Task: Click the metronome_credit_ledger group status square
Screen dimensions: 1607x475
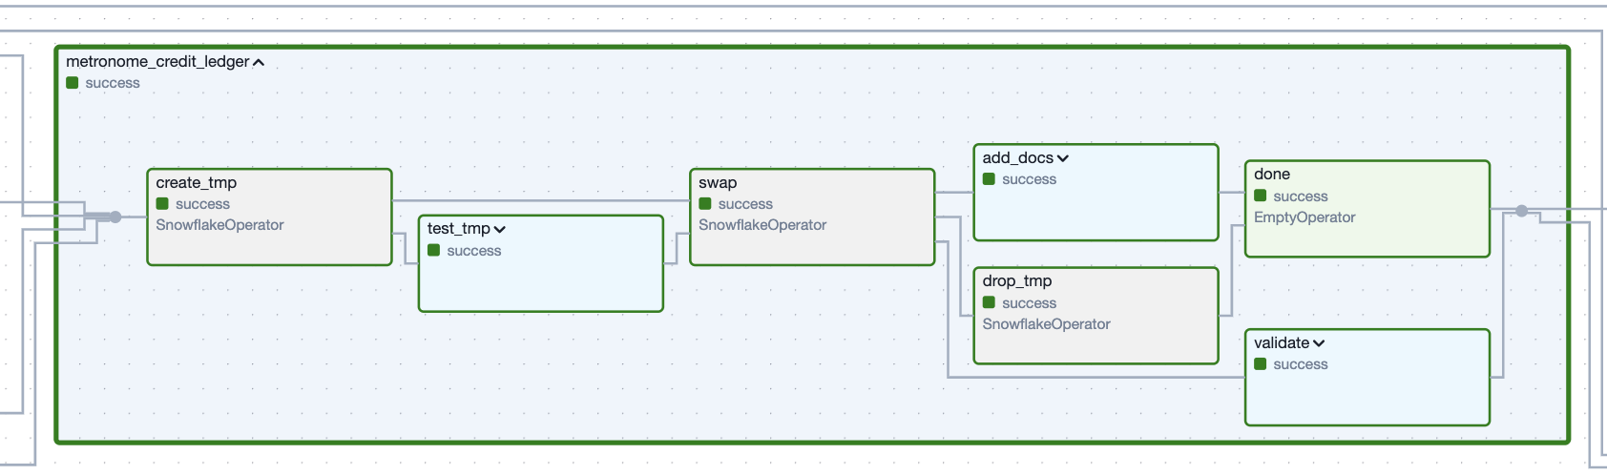Action: coord(73,83)
